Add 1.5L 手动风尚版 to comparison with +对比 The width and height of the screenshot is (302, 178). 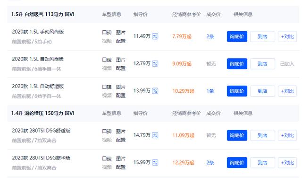click(x=287, y=36)
